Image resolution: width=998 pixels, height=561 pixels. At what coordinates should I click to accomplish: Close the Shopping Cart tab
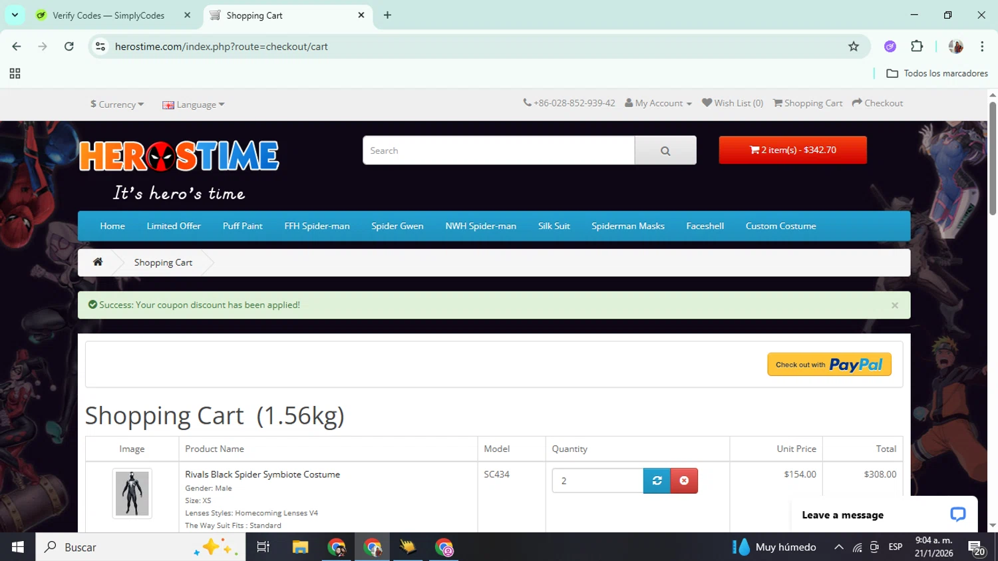[x=361, y=15]
